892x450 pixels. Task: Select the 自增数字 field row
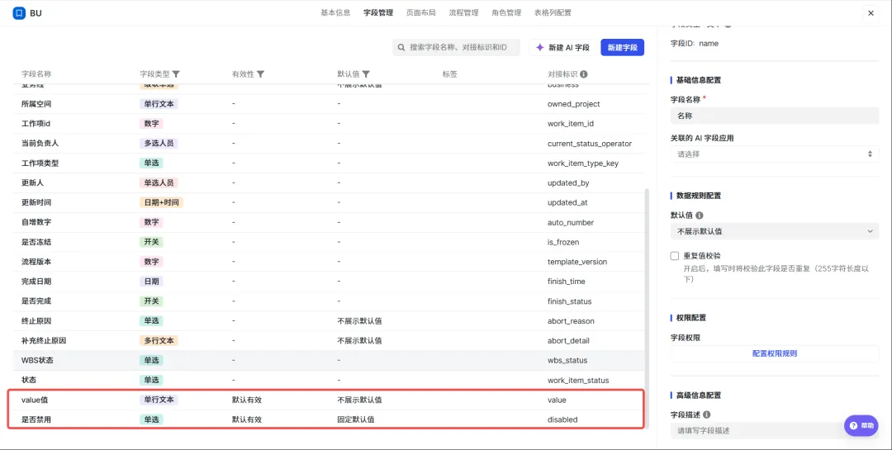[x=330, y=222]
